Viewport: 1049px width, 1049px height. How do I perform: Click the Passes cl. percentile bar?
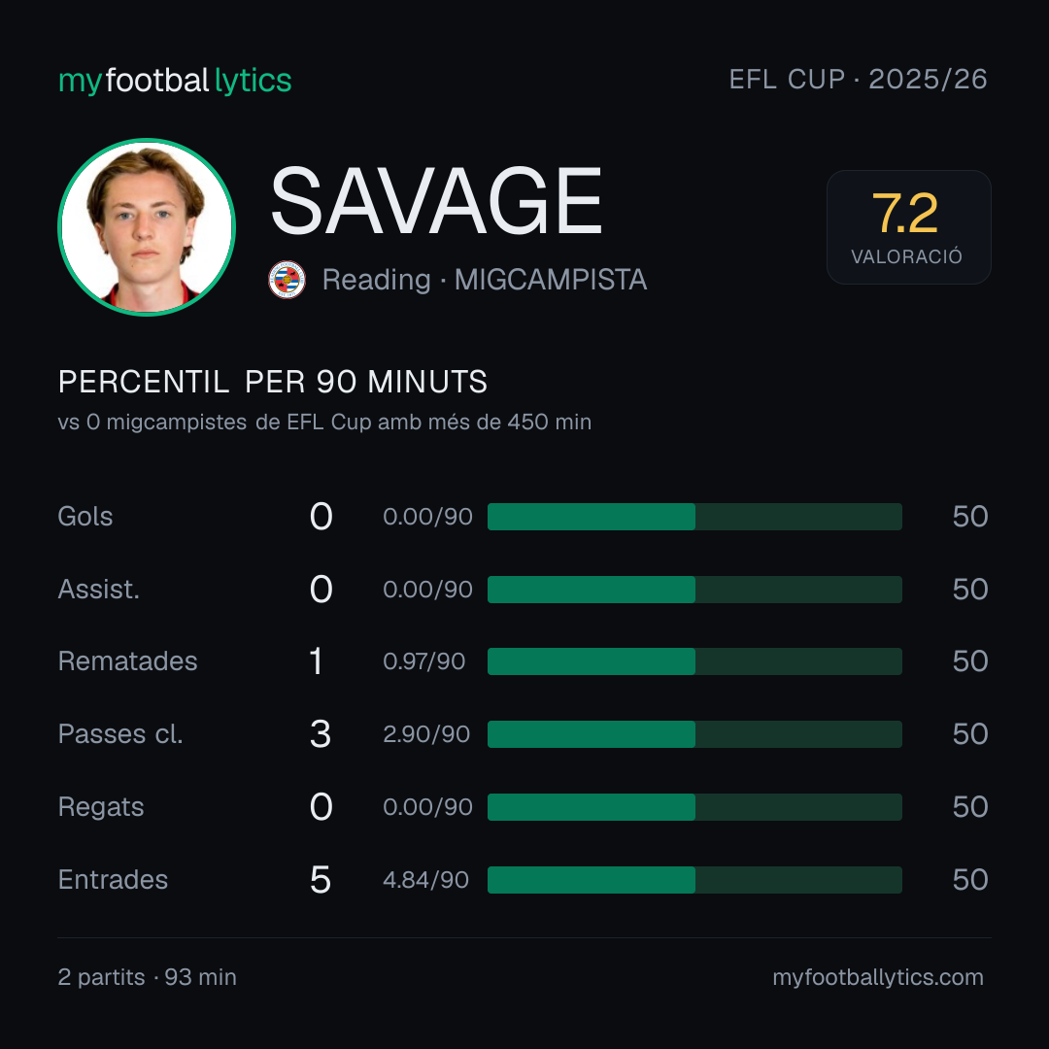point(694,734)
